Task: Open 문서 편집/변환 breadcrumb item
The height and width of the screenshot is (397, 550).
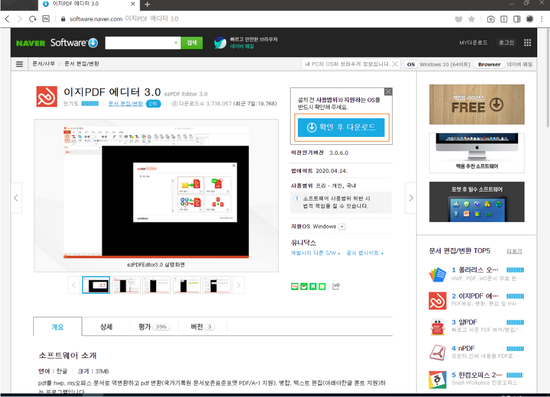Action: 82,64
